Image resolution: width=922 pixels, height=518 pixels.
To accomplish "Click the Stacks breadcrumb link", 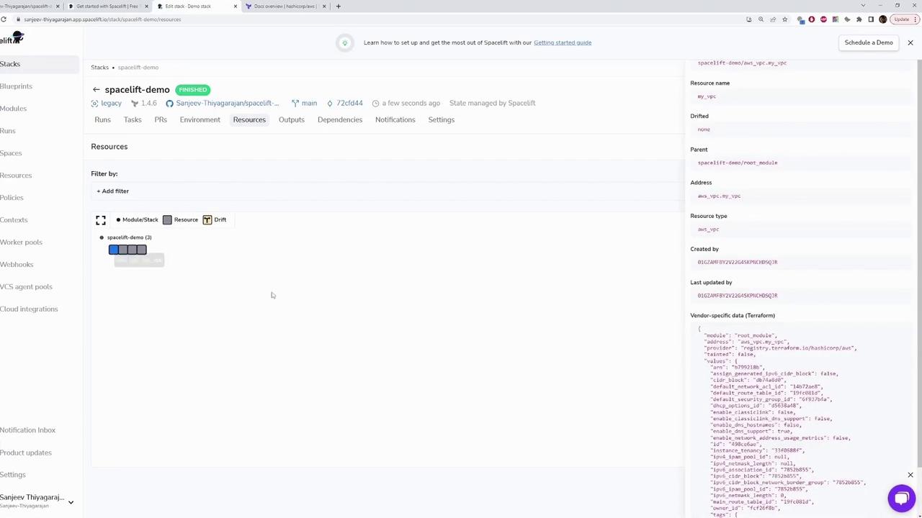I will coord(99,68).
